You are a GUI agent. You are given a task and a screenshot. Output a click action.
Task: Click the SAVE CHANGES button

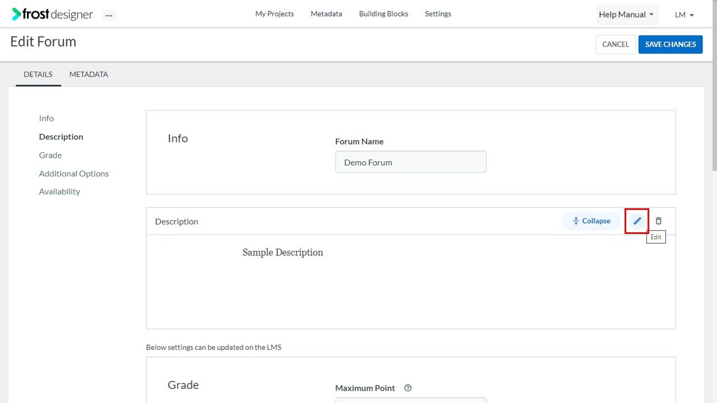671,44
